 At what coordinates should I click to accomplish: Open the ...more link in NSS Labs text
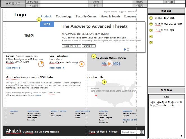pos(38,95)
